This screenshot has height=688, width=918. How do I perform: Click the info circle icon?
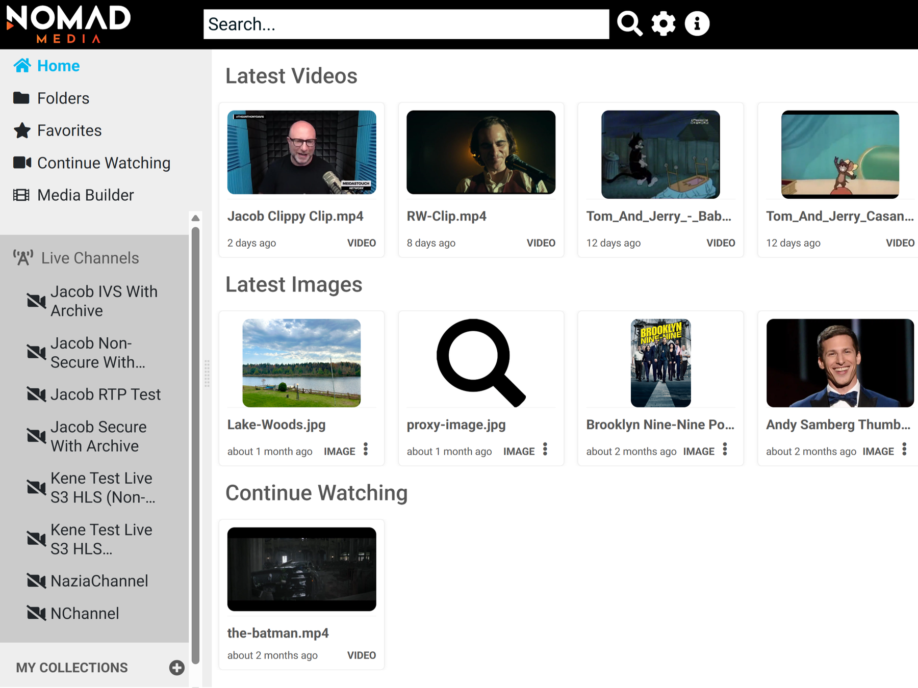point(697,24)
